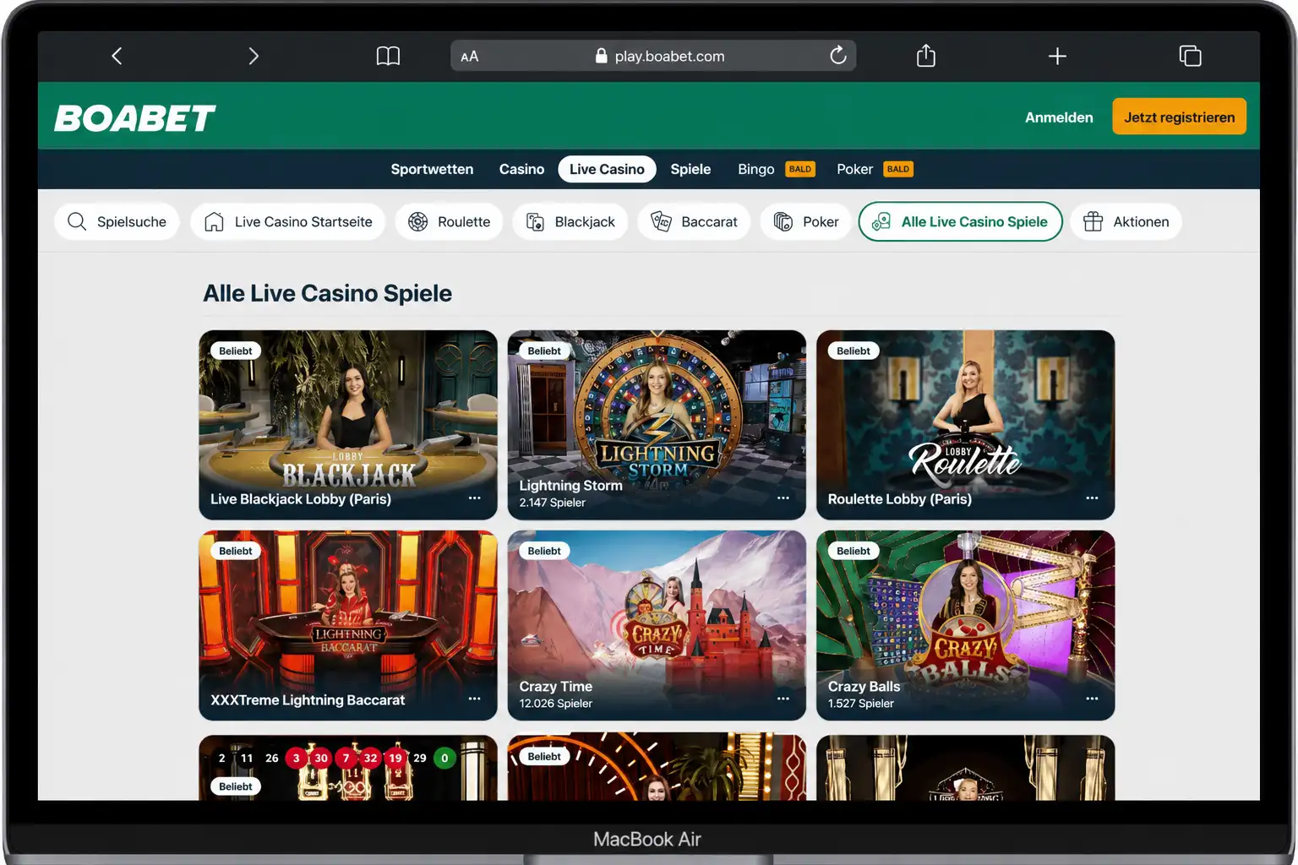
Task: Open Live Blackjack Lobby (Paris) game
Action: 348,425
